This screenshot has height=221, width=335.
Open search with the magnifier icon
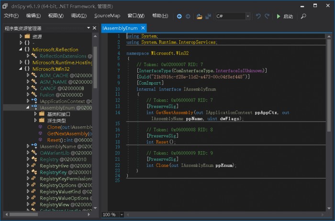[303, 16]
